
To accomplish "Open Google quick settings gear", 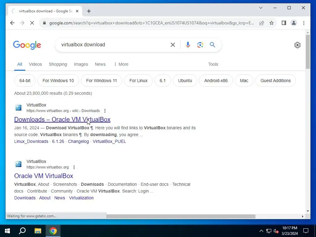I will tap(297, 45).
